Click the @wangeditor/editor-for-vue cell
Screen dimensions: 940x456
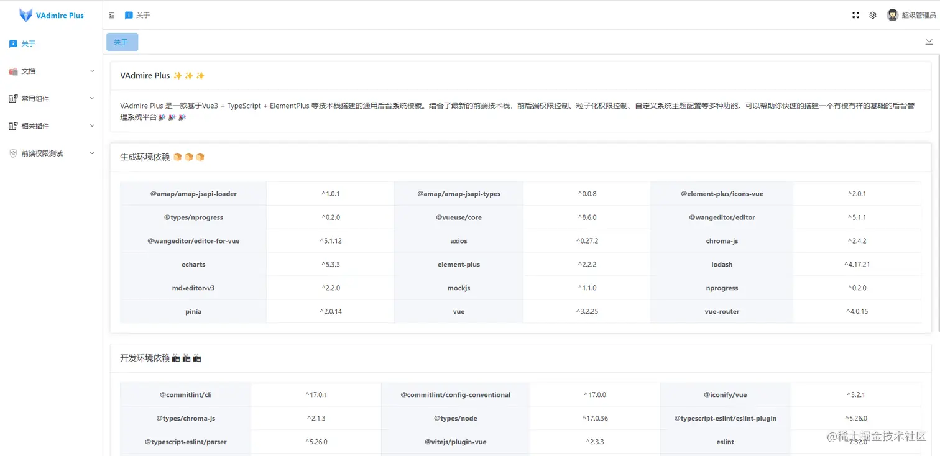193,241
